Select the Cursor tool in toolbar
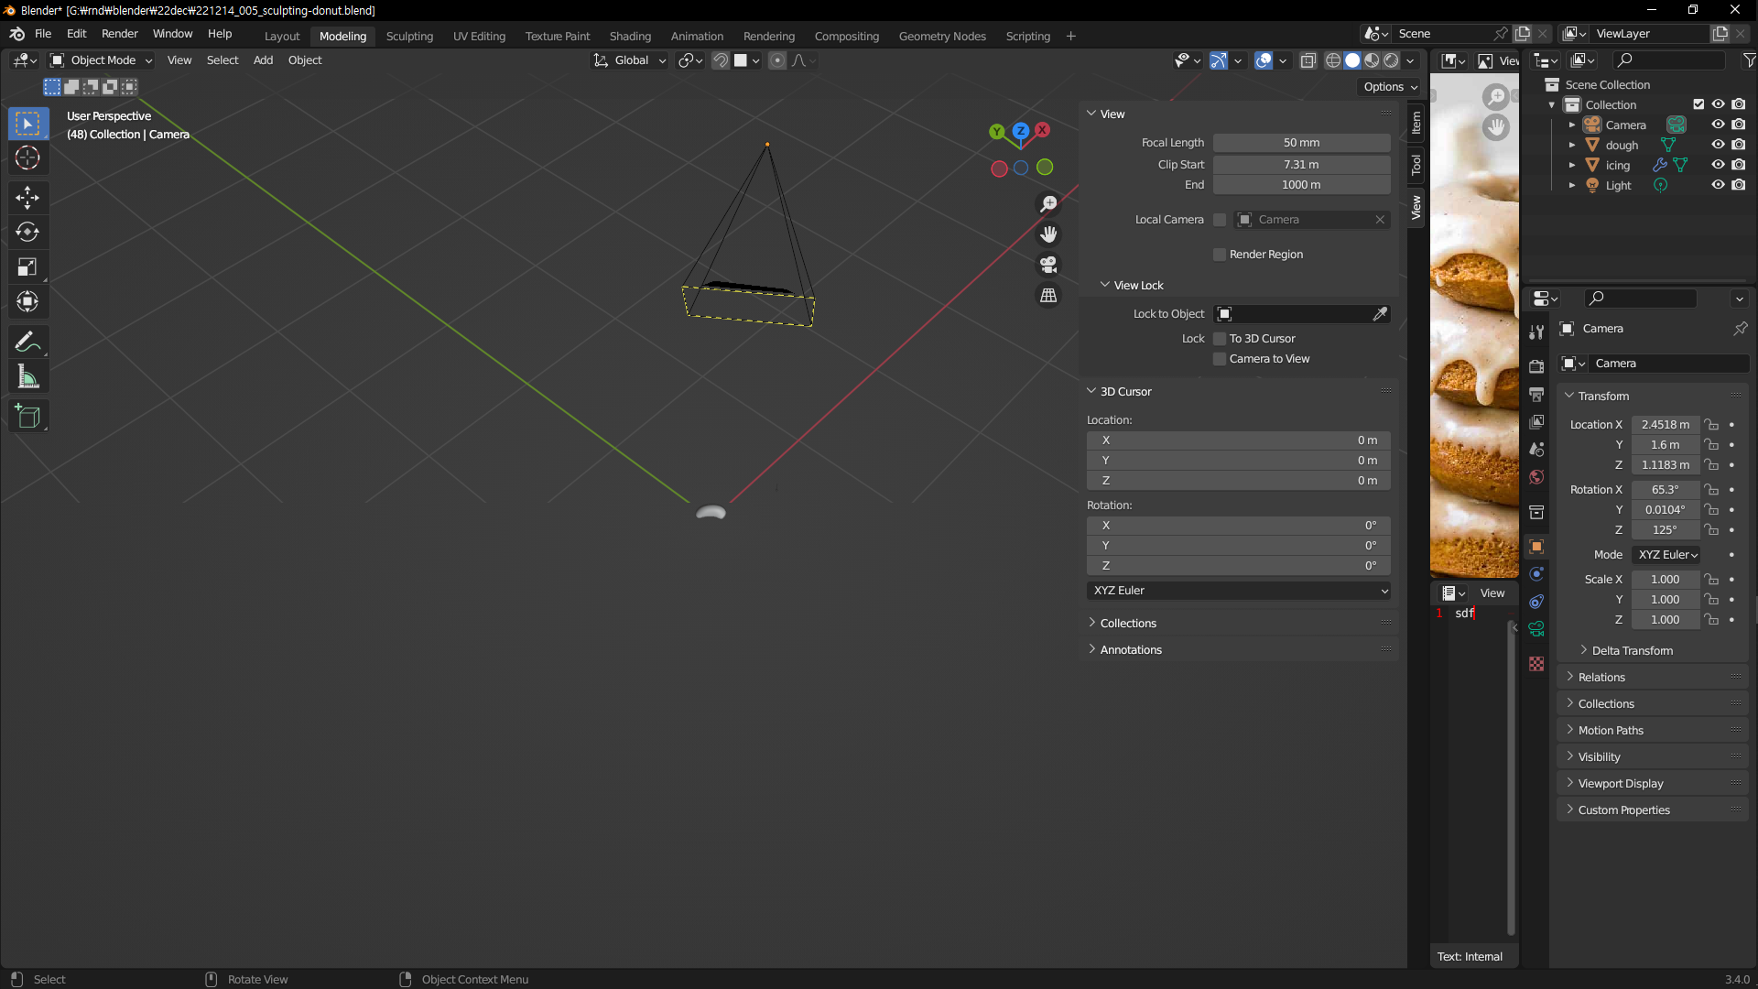 click(x=27, y=158)
